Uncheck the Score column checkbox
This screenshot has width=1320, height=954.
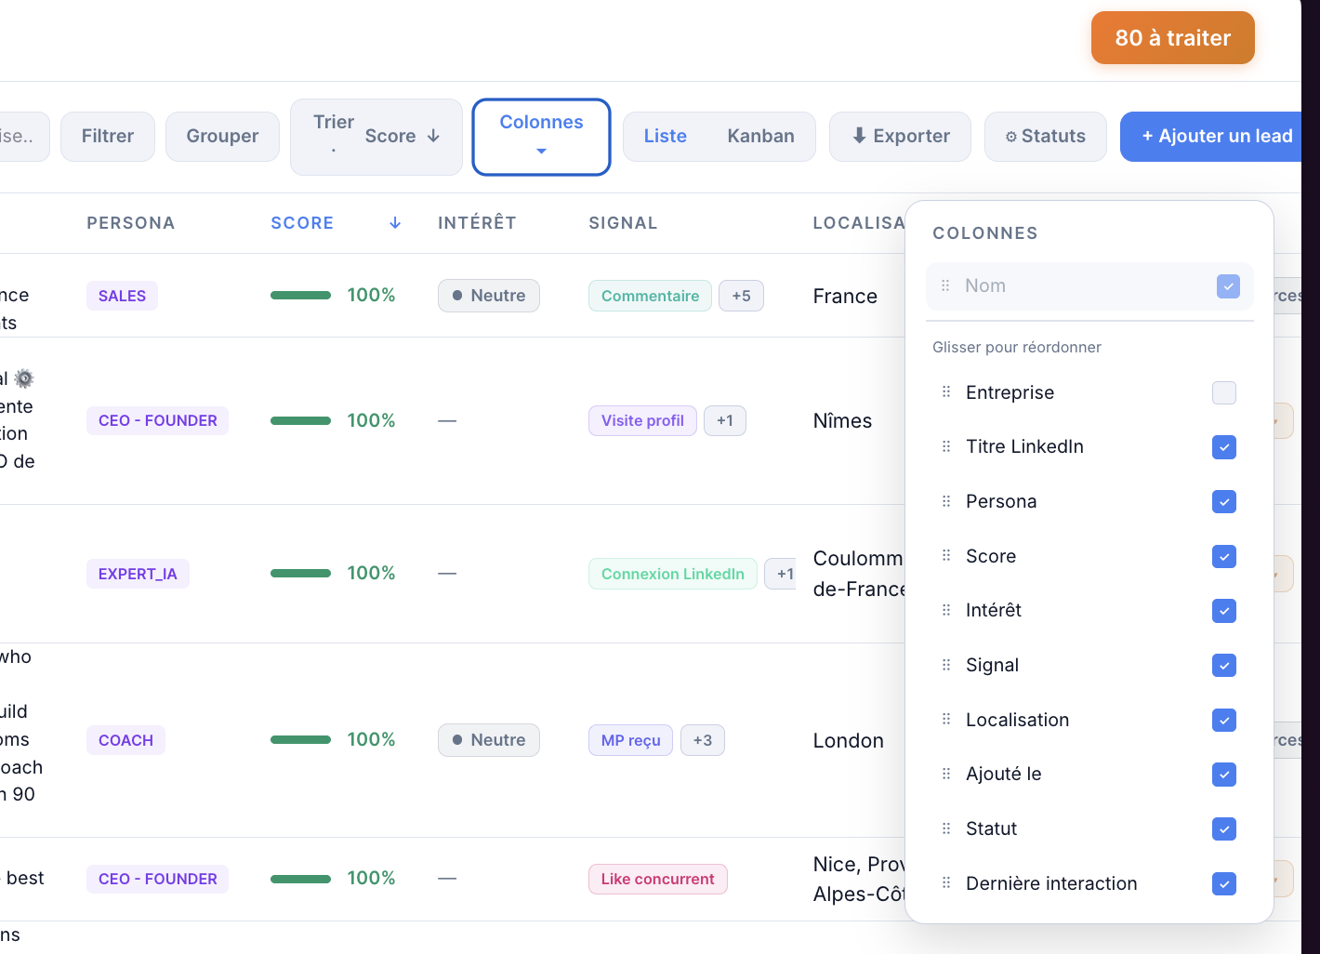point(1224,556)
